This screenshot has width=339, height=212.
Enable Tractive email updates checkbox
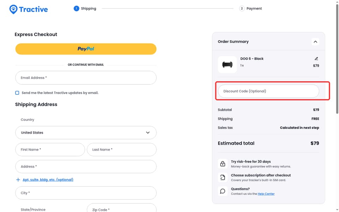(x=17, y=93)
